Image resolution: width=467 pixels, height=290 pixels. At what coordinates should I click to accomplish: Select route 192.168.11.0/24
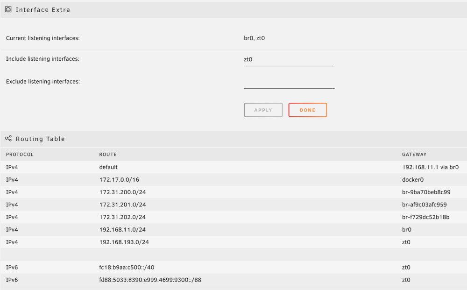click(122, 230)
